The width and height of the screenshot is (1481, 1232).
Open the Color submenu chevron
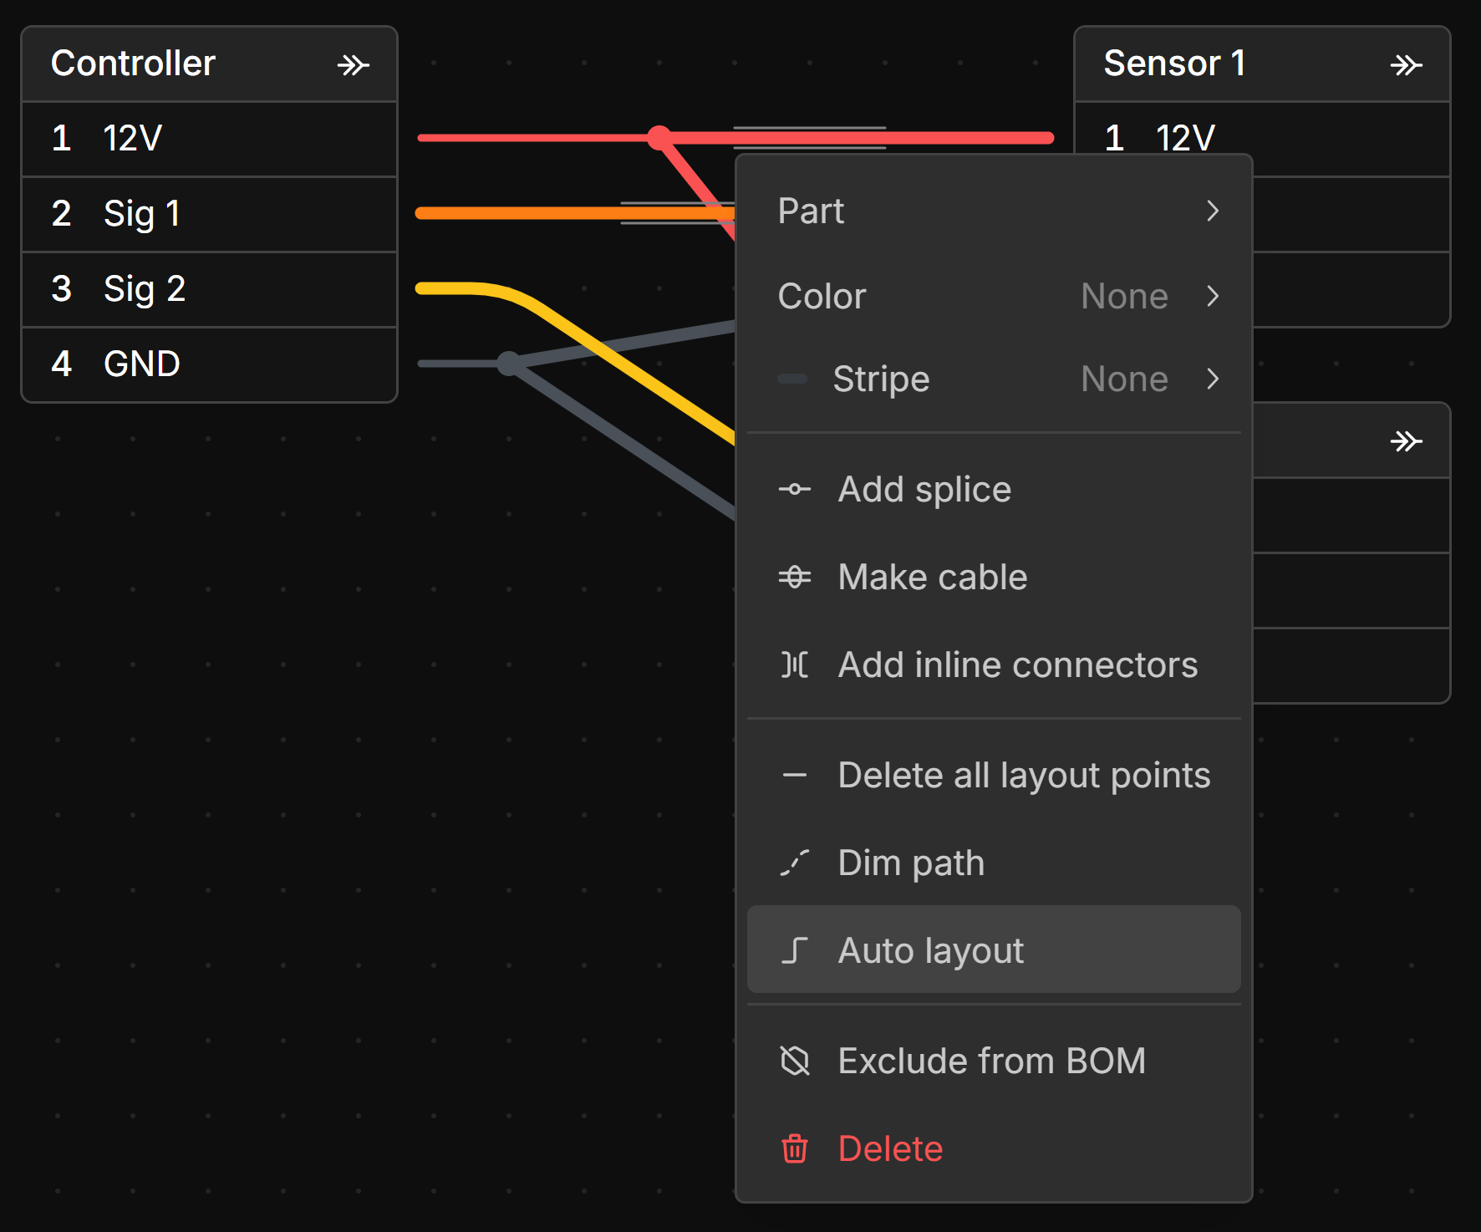tap(1213, 296)
